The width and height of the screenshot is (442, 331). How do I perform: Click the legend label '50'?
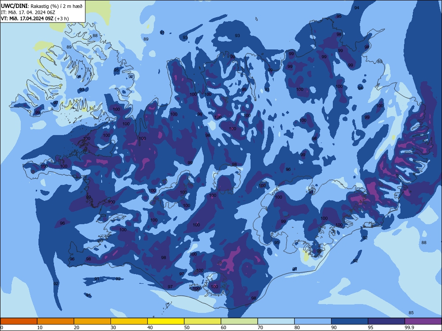pyautogui.click(x=187, y=327)
